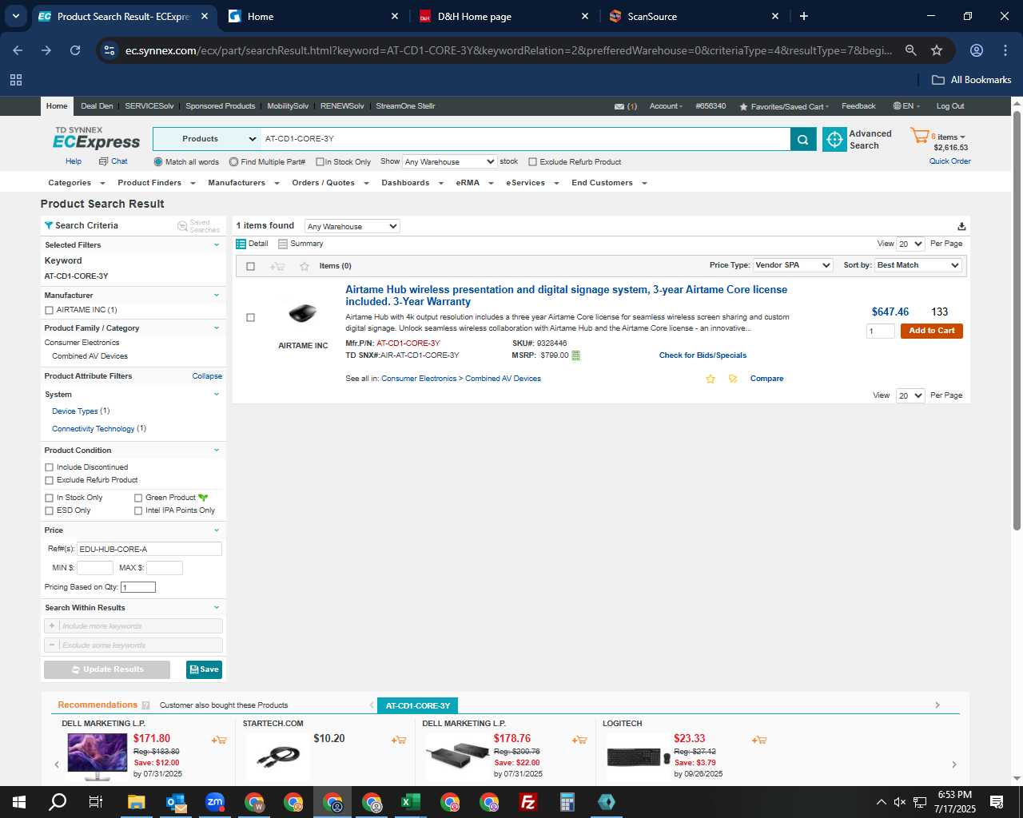1023x818 pixels.
Task: Check Intel IPA Points Only filter
Action: [x=138, y=510]
